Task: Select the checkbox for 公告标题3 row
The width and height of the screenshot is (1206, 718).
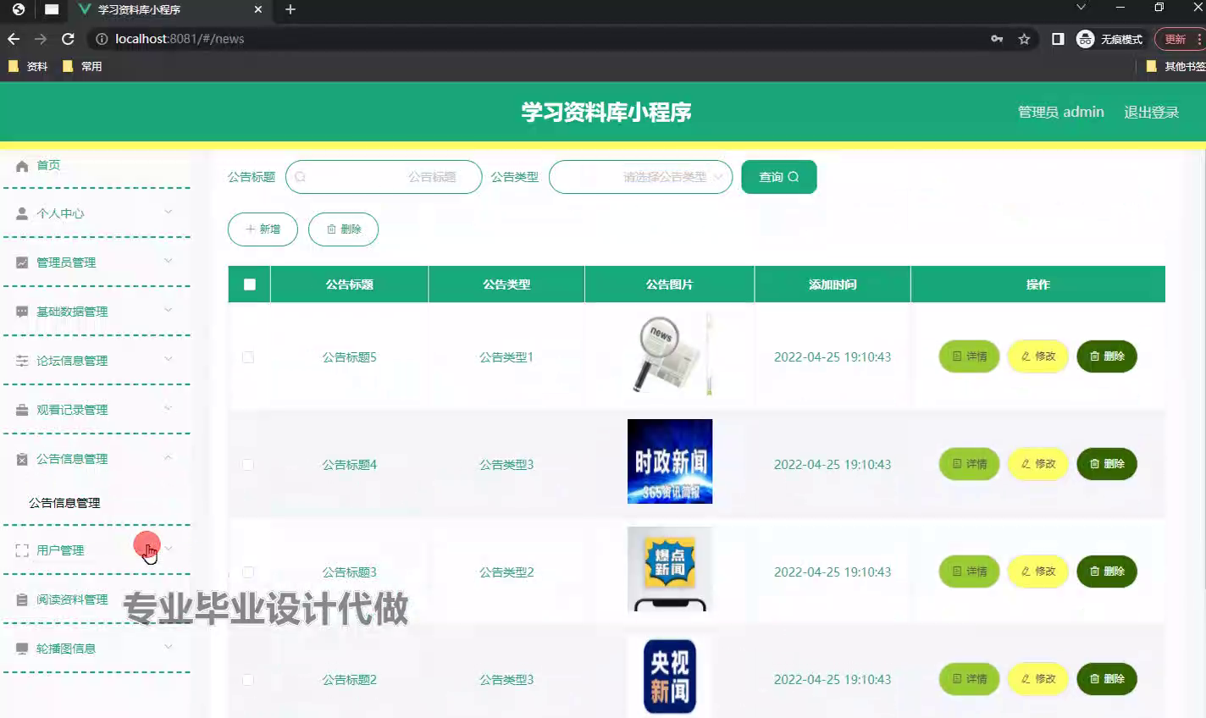Action: tap(248, 572)
